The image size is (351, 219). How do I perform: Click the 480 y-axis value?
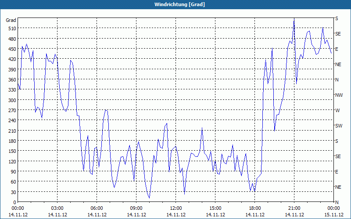[x=12, y=39]
